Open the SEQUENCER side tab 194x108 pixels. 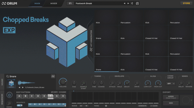click(x=2, y=99)
